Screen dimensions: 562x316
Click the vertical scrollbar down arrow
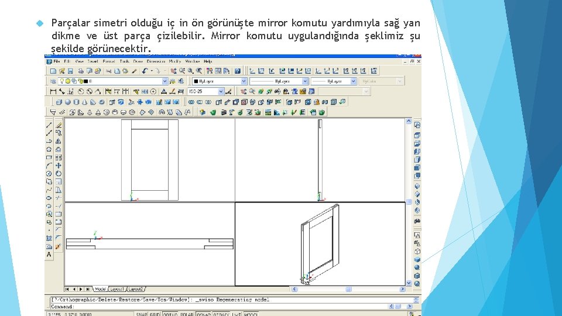click(409, 283)
